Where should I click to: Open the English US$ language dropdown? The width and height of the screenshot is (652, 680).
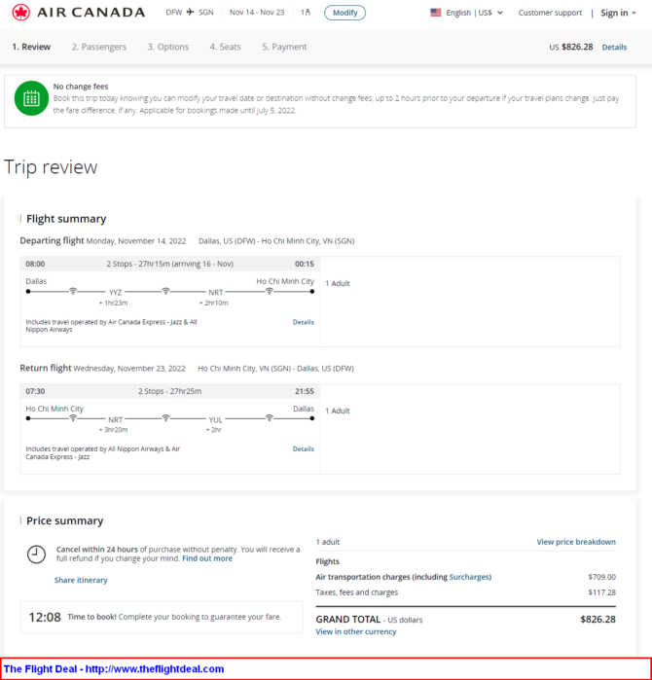coord(474,13)
